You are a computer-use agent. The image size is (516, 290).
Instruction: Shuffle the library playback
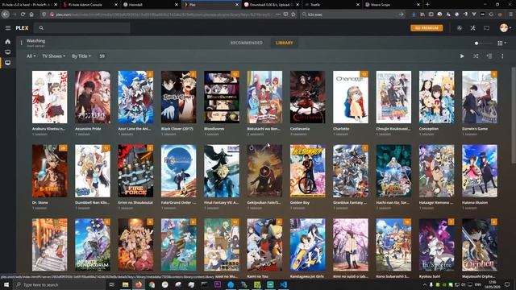click(476, 56)
